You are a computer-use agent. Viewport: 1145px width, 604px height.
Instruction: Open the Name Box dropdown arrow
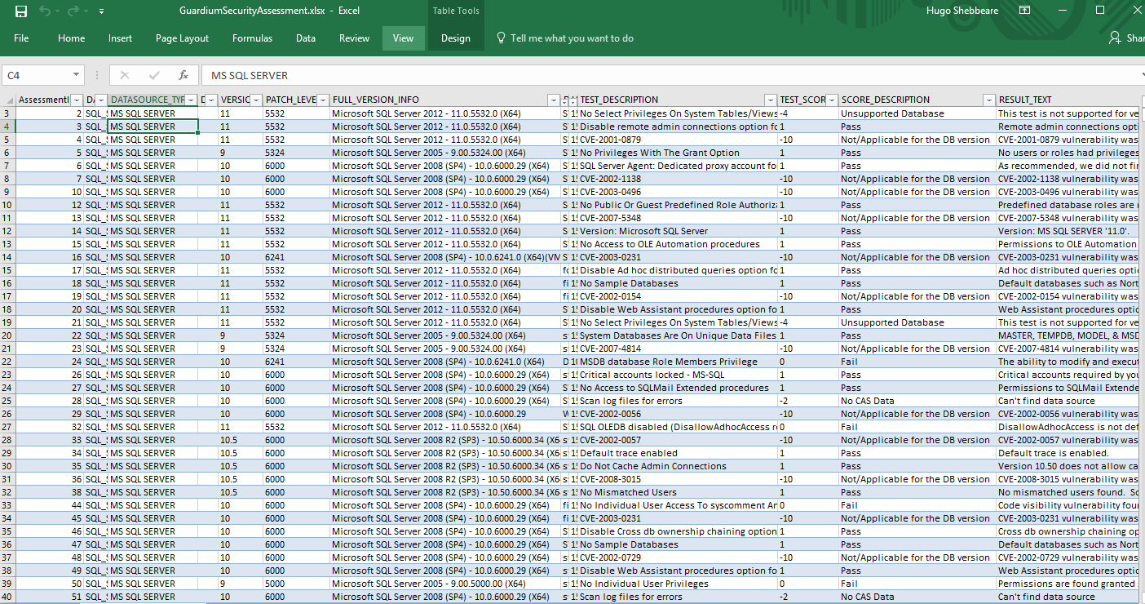(x=76, y=75)
